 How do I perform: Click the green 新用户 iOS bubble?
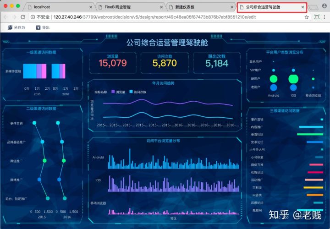click(293, 79)
